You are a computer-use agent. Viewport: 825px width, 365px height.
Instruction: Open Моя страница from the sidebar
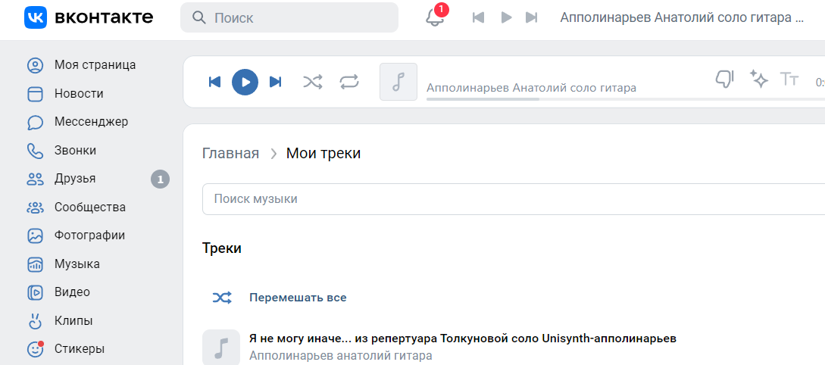click(95, 65)
